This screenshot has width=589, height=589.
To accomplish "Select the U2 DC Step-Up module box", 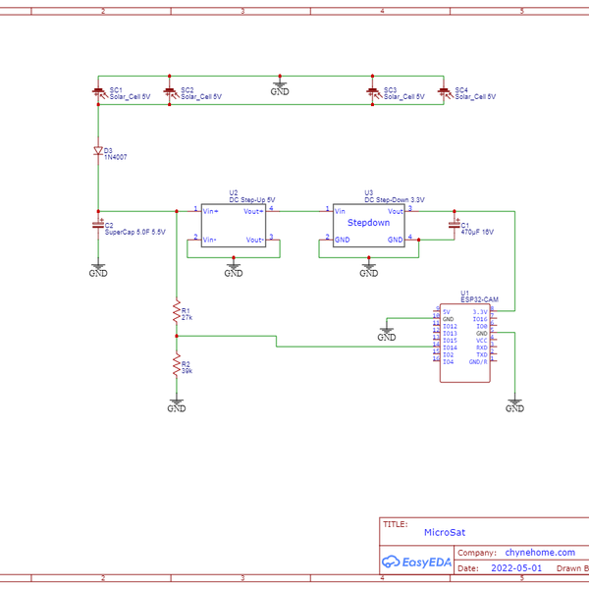I will click(234, 225).
